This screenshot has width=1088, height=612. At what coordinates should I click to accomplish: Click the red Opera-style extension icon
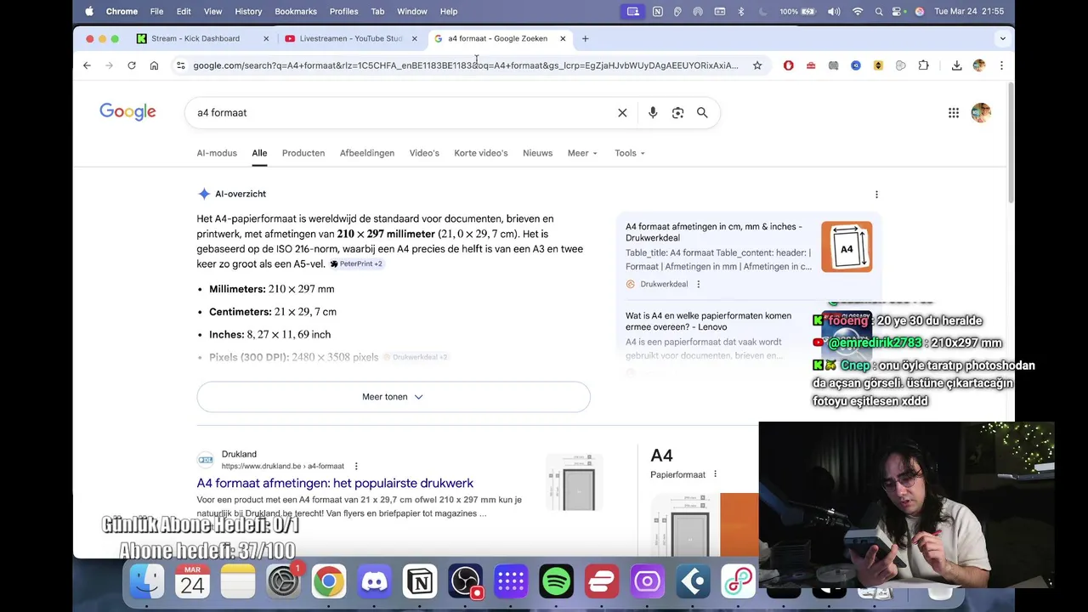click(x=789, y=65)
